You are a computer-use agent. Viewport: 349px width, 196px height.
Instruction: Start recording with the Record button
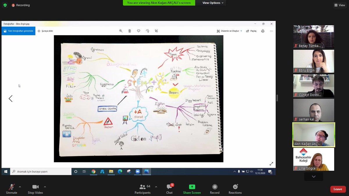(x=215, y=189)
